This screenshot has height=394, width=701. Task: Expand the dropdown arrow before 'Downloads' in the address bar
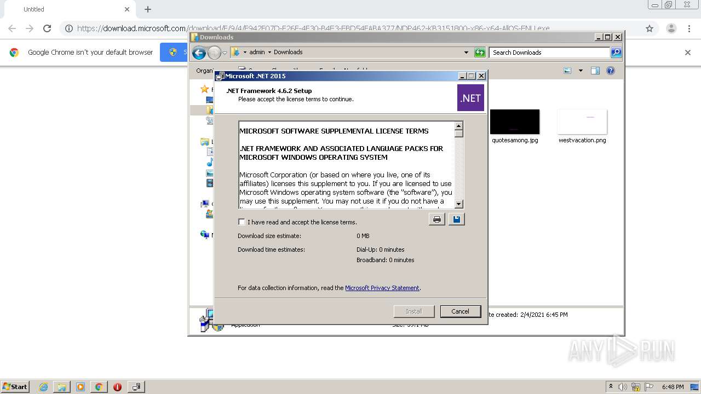269,53
